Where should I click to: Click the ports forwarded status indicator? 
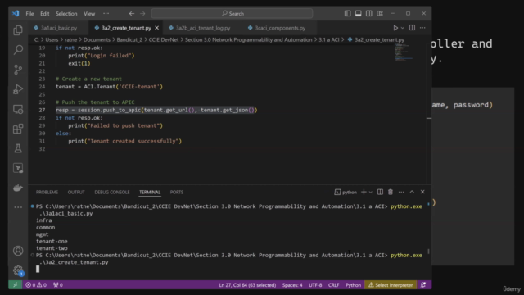click(x=58, y=285)
